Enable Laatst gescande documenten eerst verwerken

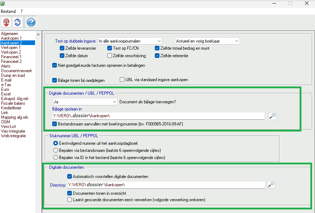click(x=69, y=200)
